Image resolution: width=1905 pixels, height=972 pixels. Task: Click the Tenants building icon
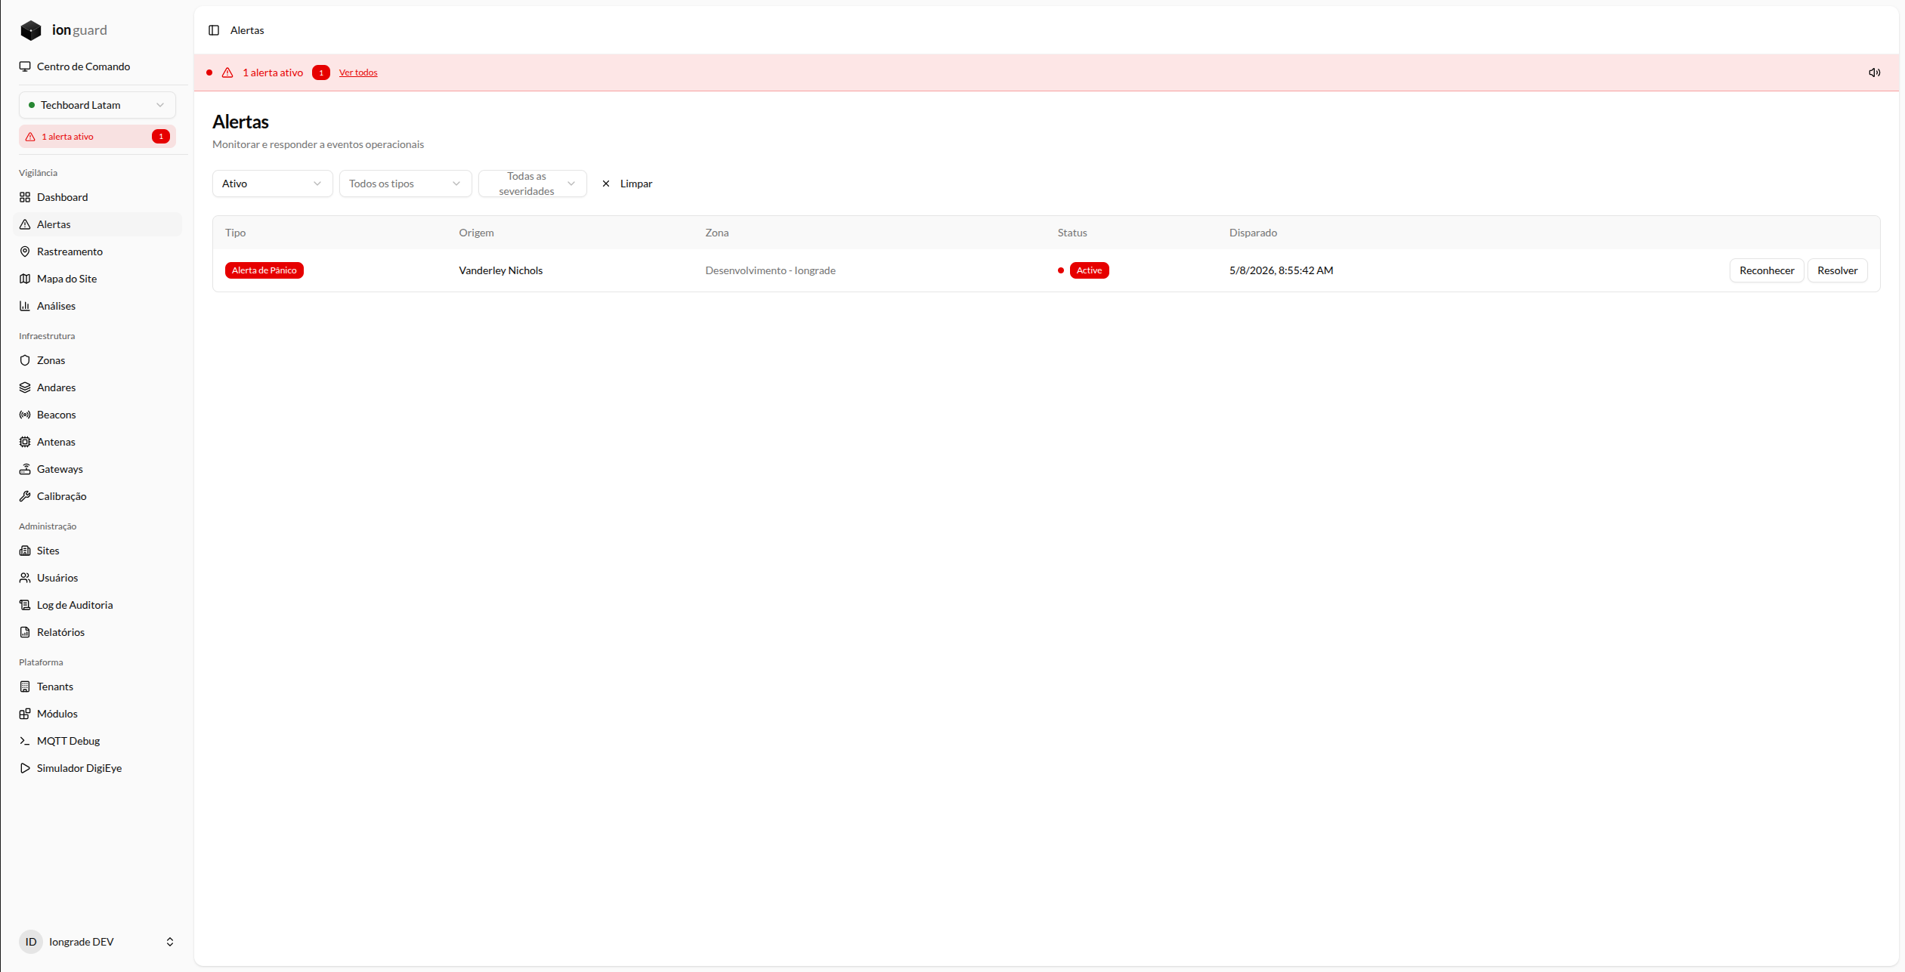click(25, 687)
